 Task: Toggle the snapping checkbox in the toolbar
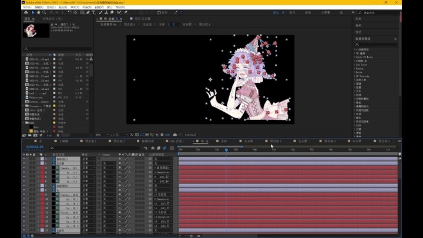tap(159, 13)
